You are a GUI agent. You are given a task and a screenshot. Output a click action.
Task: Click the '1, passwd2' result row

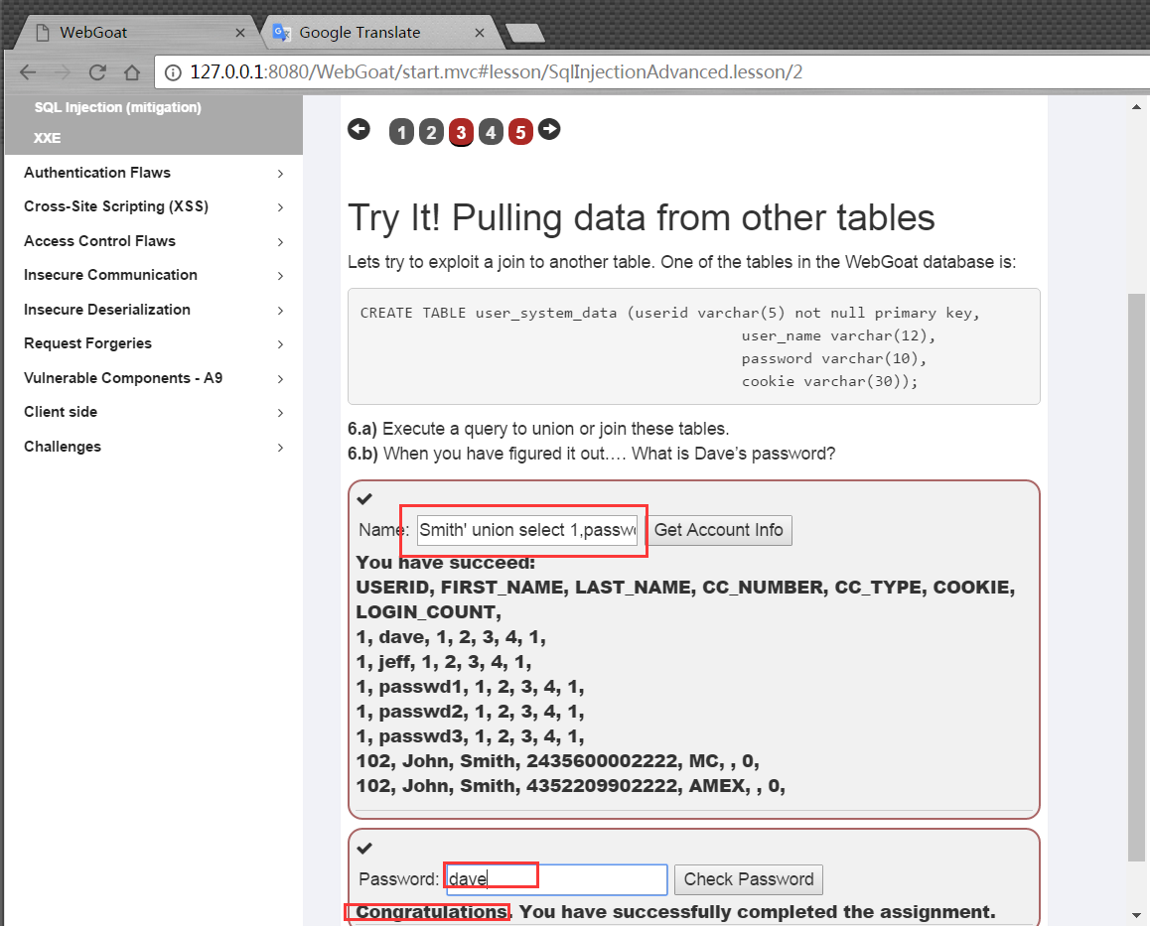click(470, 712)
